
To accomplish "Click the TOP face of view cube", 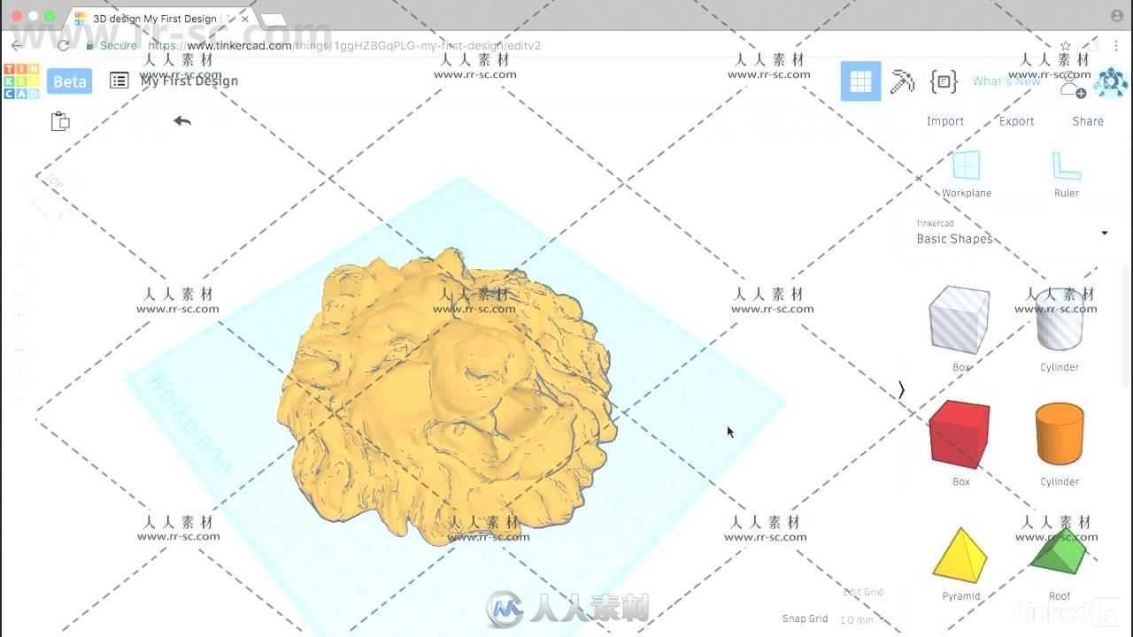I will tap(55, 181).
